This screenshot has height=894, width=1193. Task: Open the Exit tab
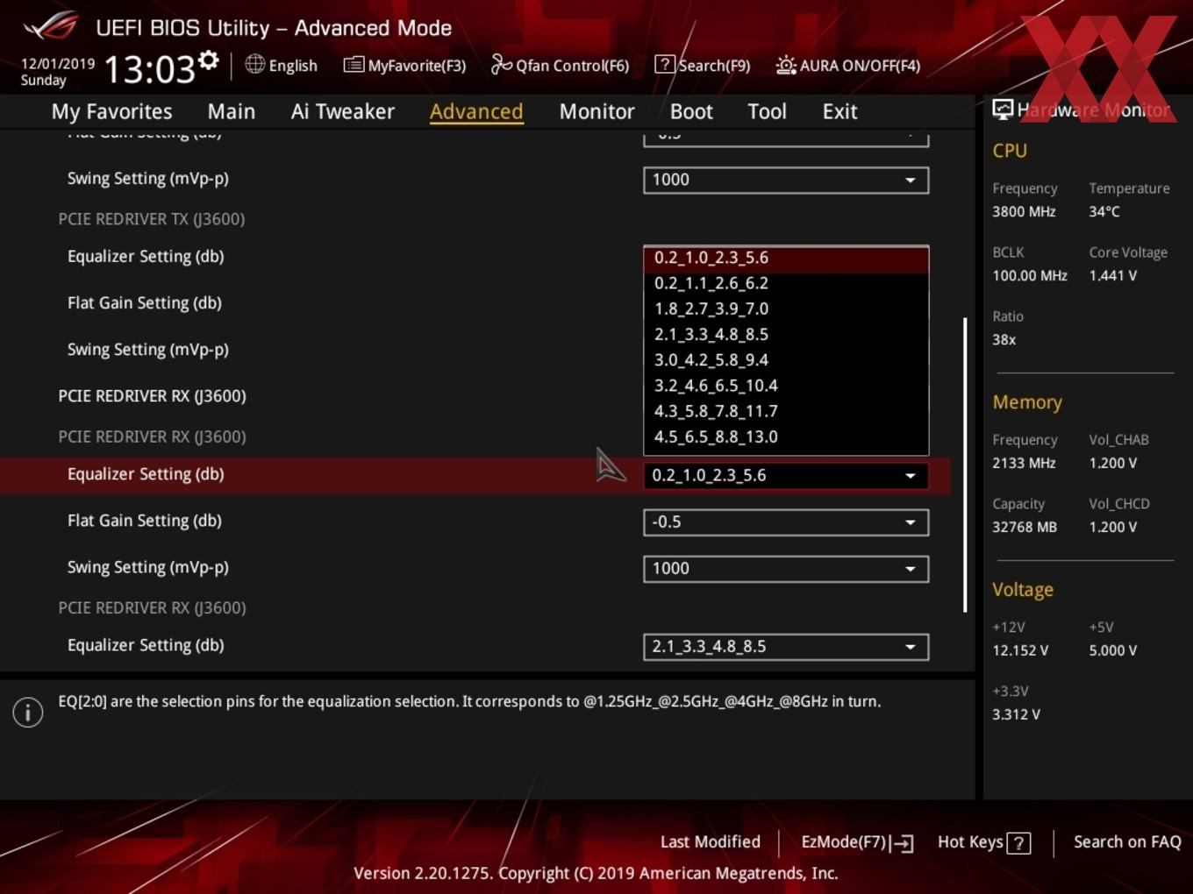839,111
